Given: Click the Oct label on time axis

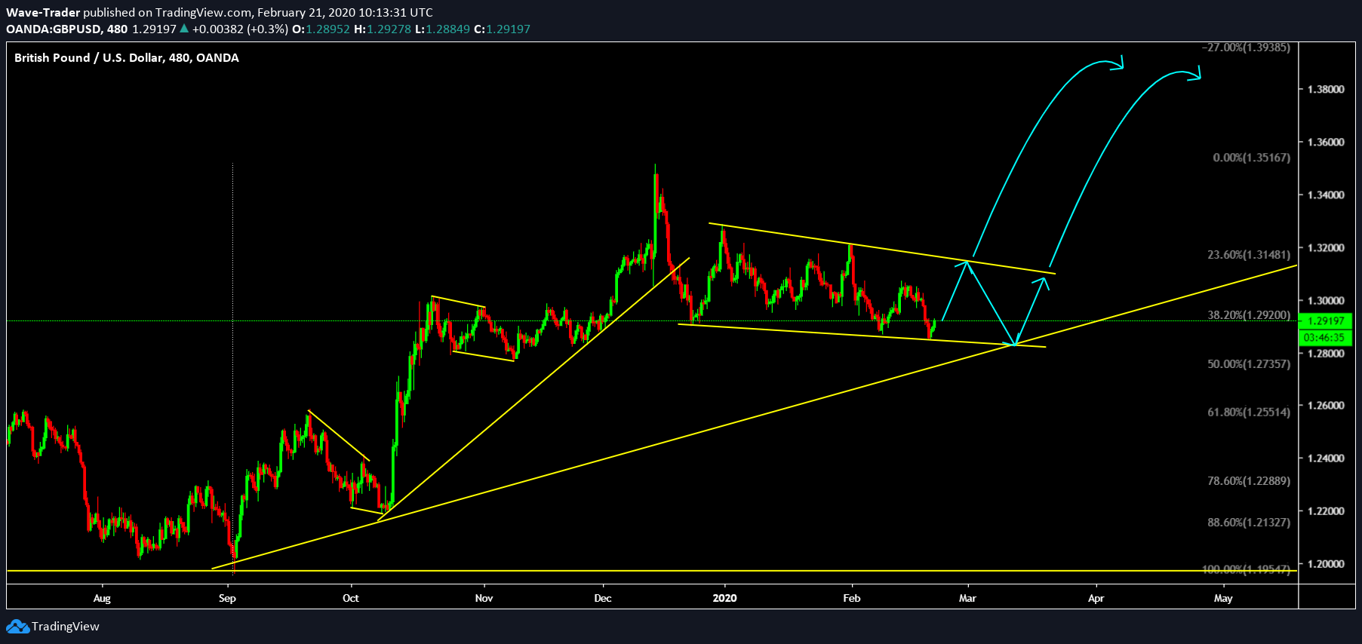Looking at the screenshot, I should tap(351, 598).
